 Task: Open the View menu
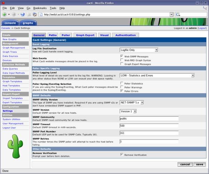[x=21, y=8]
